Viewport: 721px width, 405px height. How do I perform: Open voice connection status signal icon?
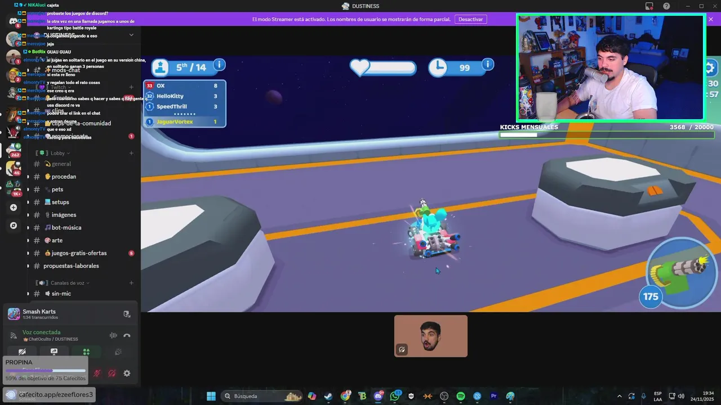click(x=14, y=335)
